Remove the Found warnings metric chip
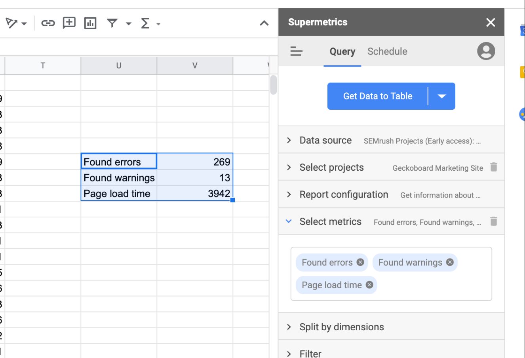 [450, 262]
